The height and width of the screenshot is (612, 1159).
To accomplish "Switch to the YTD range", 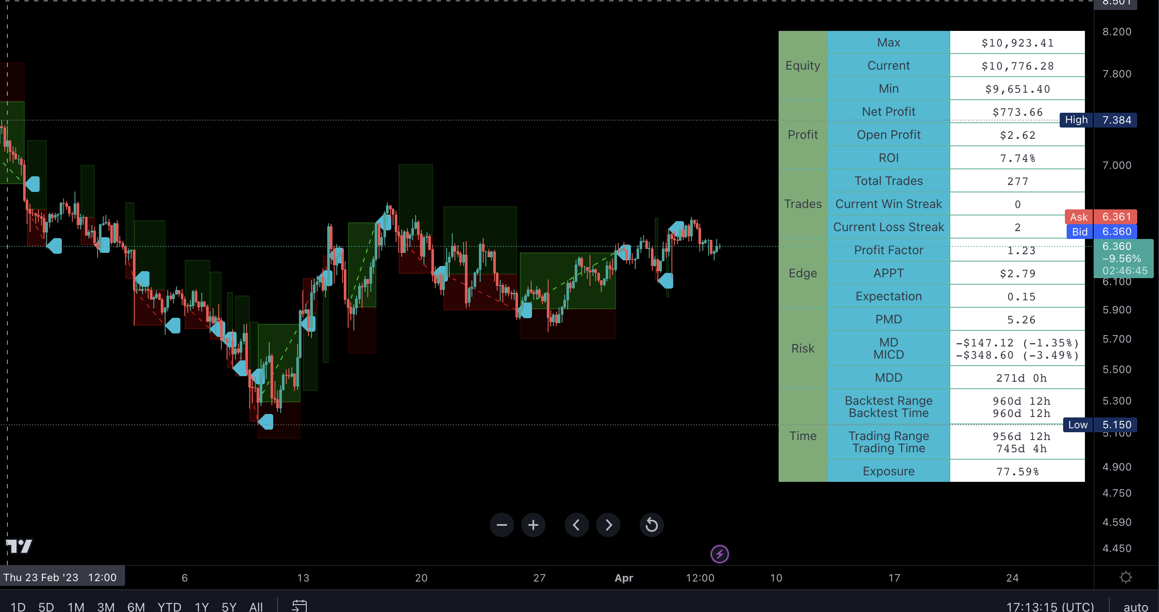I will [169, 607].
